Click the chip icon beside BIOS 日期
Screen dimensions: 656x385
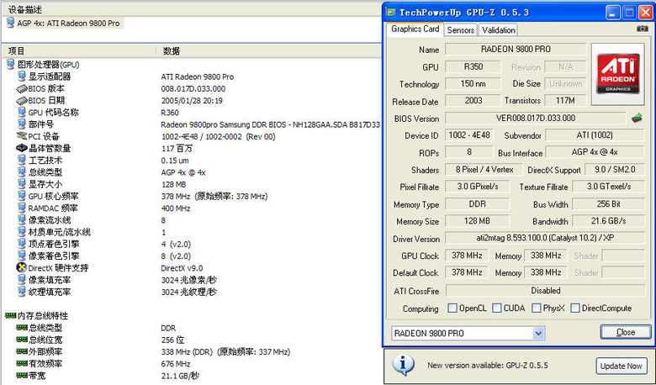[x=21, y=101]
